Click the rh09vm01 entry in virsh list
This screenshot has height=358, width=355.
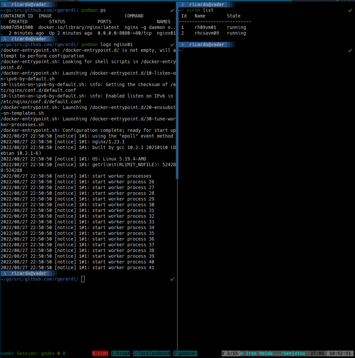tap(205, 28)
